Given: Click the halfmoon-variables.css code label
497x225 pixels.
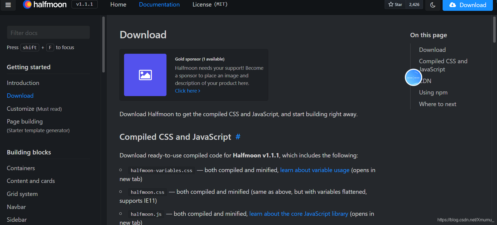Looking at the screenshot, I should coord(162,170).
